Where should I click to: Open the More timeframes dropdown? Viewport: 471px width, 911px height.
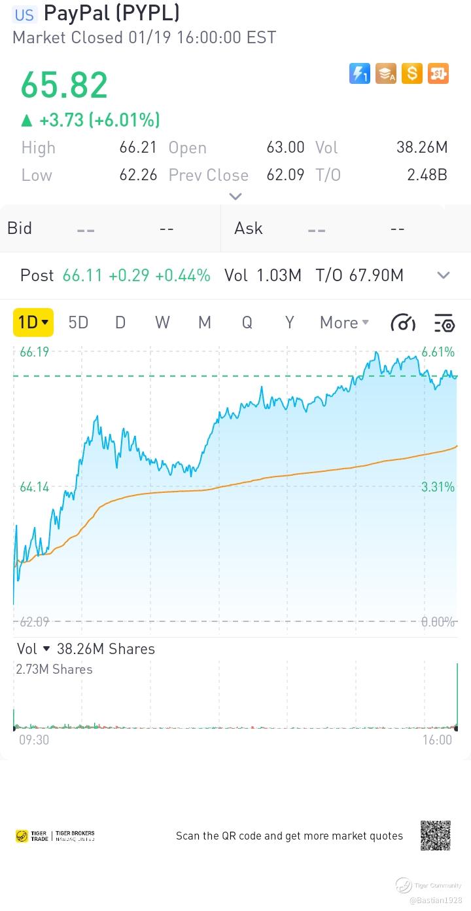344,322
